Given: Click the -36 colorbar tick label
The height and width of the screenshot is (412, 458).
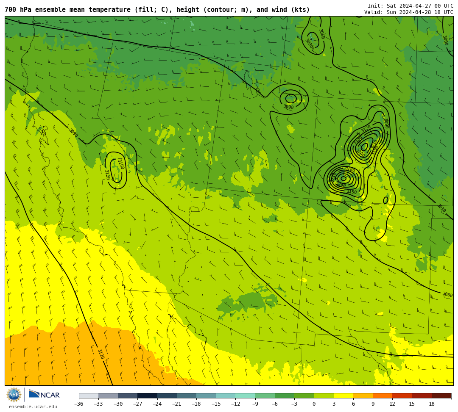Looking at the screenshot, I should pyautogui.click(x=78, y=404).
